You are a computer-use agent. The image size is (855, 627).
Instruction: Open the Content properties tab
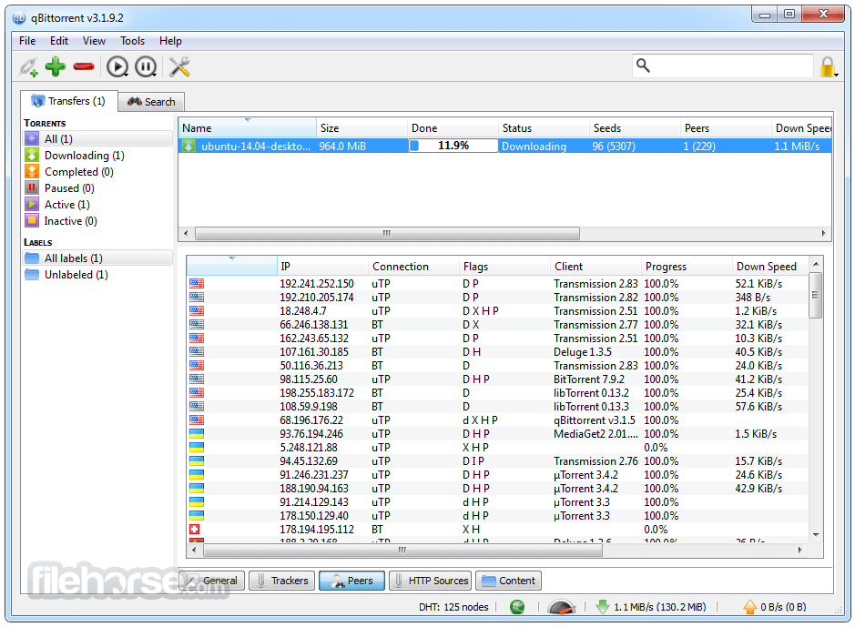point(508,581)
